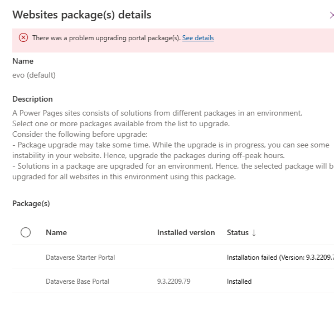Viewport: 334px width, 334px height.
Task: Click installed version 9.3.2209.79 cell
Action: coord(173,281)
